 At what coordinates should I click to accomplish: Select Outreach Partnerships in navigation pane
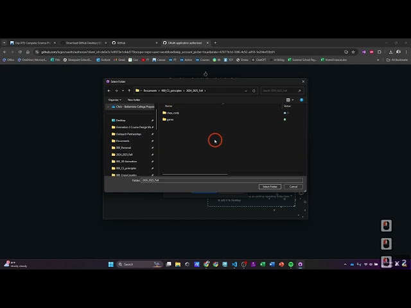pos(127,134)
